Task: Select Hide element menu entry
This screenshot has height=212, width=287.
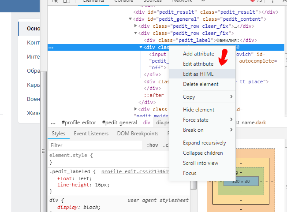Action: [198, 110]
